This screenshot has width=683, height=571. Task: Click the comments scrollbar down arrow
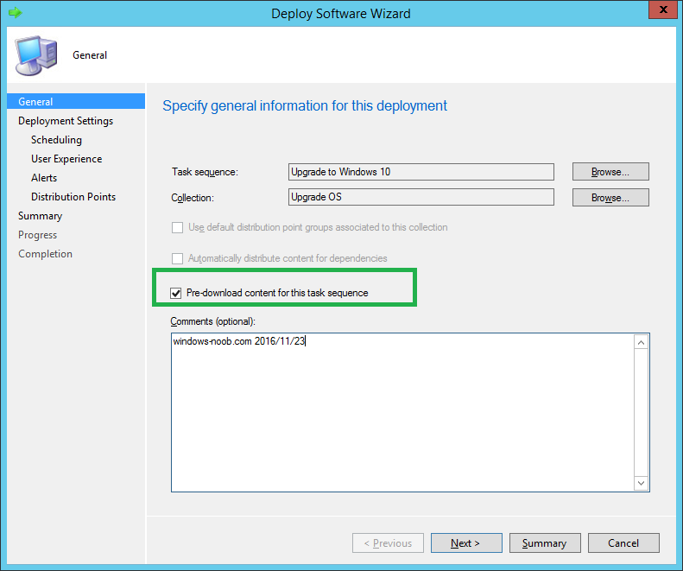tap(641, 483)
